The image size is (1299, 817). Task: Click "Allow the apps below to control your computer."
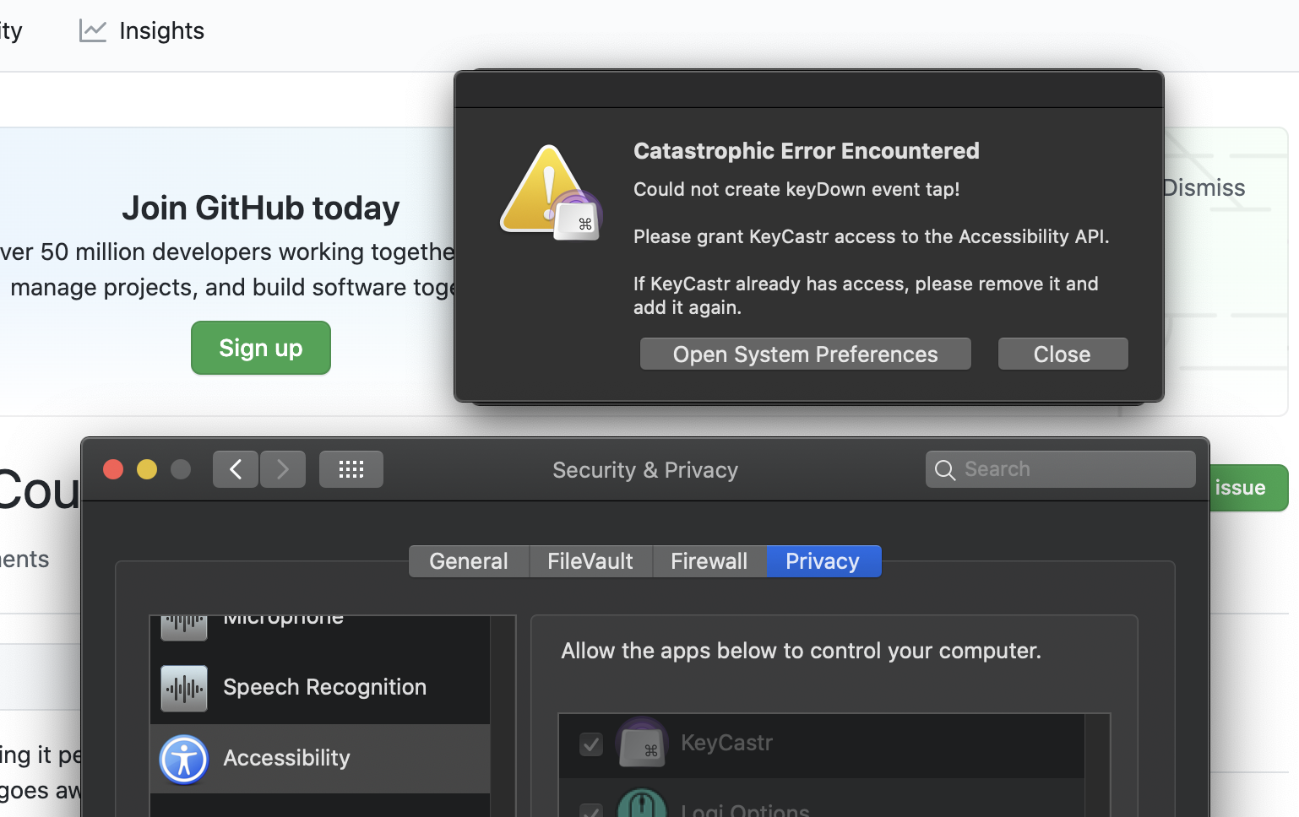pyautogui.click(x=802, y=651)
